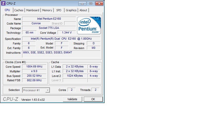
Task: Open the About tab
Action: [x=83, y=10]
